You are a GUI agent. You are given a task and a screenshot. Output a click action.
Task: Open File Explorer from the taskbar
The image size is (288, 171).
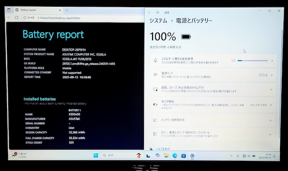coord(166,155)
